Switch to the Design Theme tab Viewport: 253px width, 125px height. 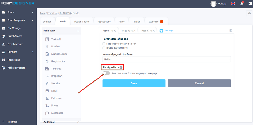coord(82,22)
